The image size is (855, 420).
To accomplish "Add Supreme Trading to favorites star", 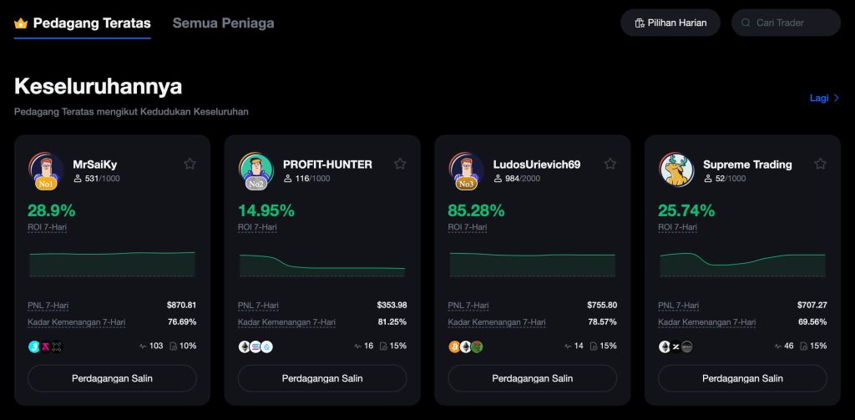I will pos(821,164).
